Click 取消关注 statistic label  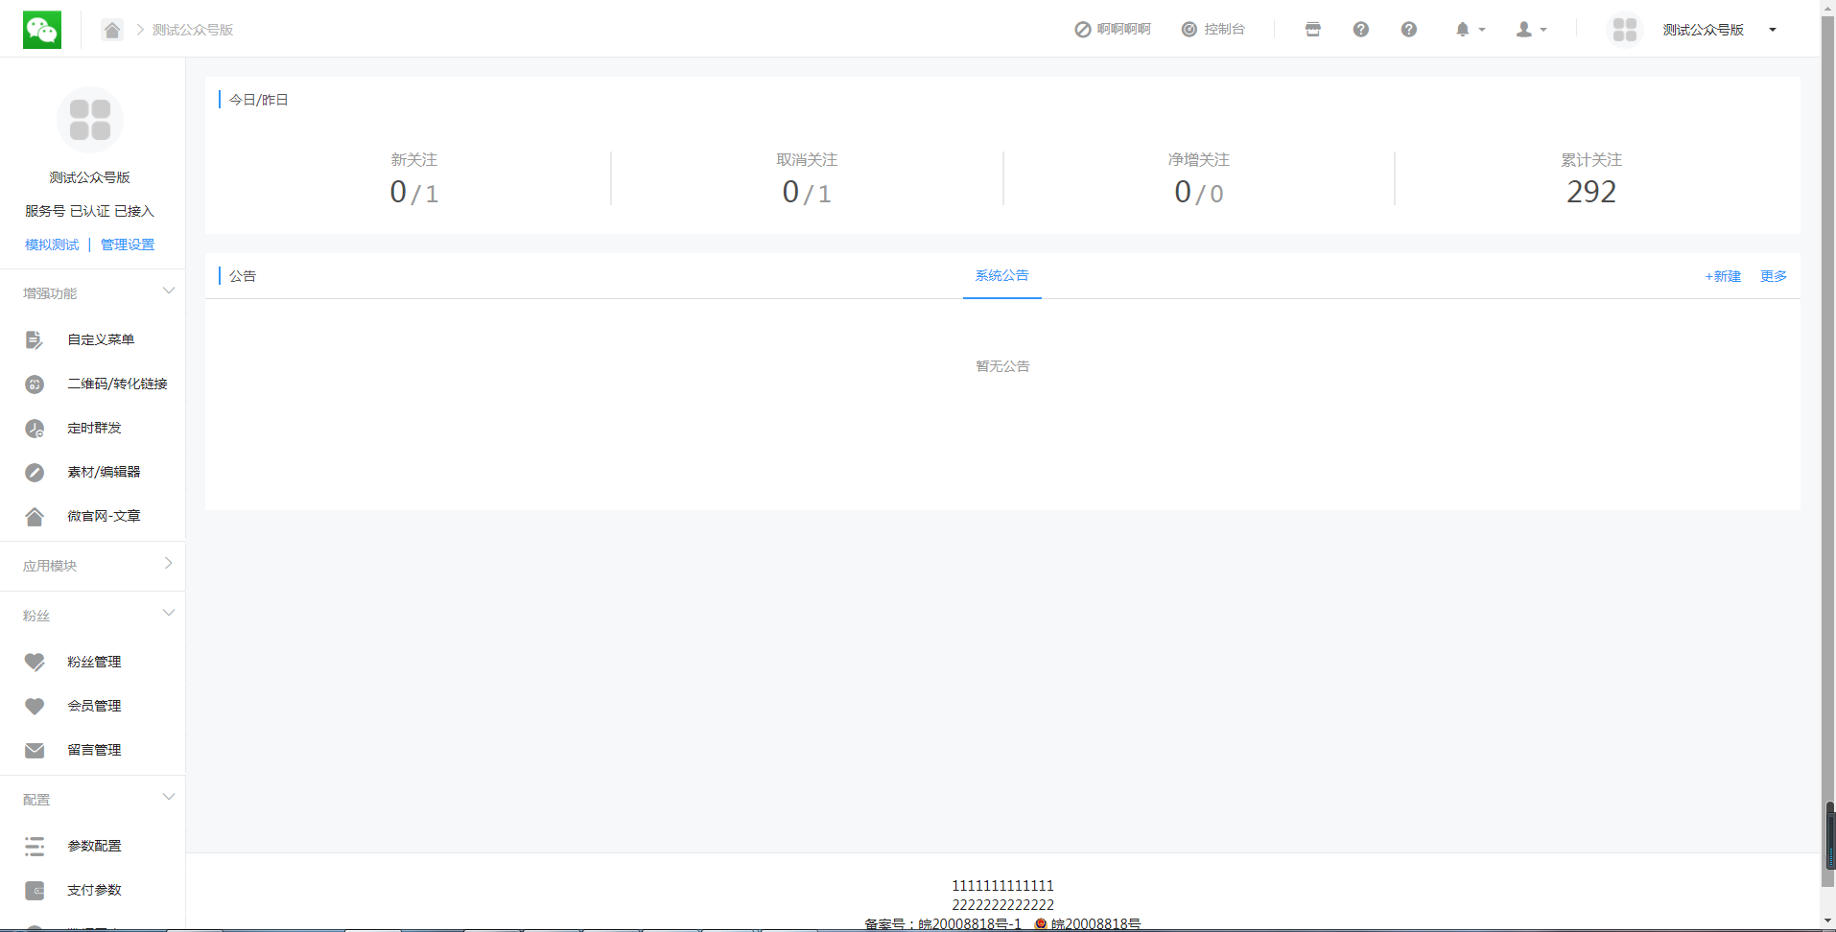click(807, 160)
